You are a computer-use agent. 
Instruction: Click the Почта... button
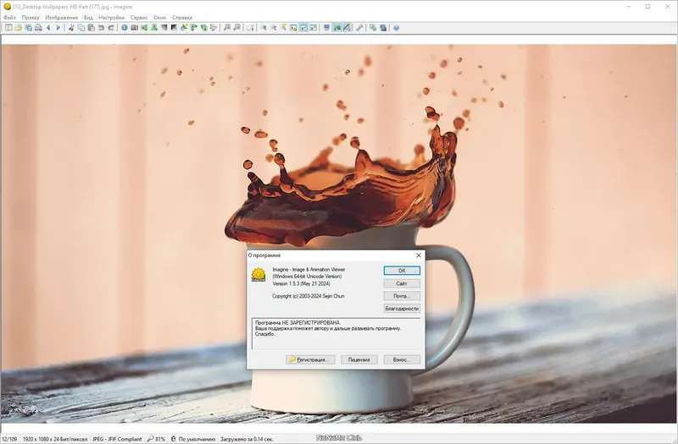[402, 296]
